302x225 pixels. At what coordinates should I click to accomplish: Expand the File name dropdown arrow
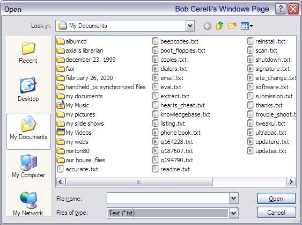point(234,198)
